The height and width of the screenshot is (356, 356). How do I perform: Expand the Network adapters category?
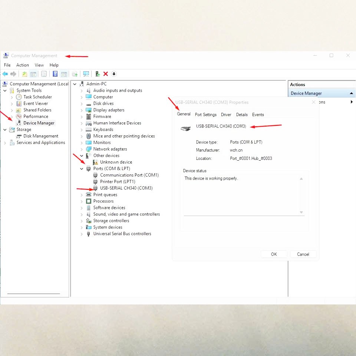coord(82,149)
